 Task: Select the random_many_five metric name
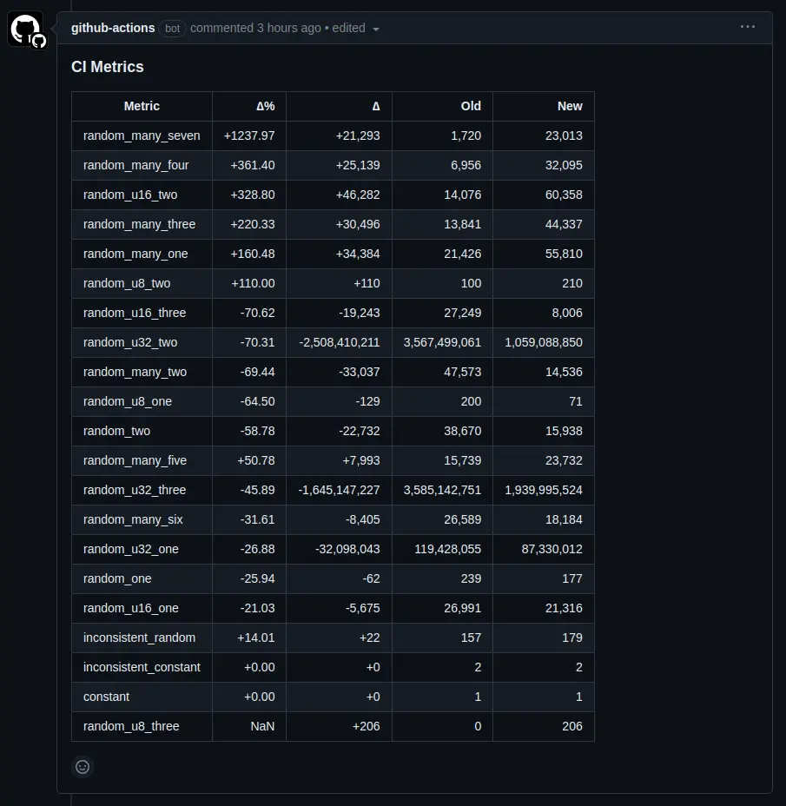[135, 460]
